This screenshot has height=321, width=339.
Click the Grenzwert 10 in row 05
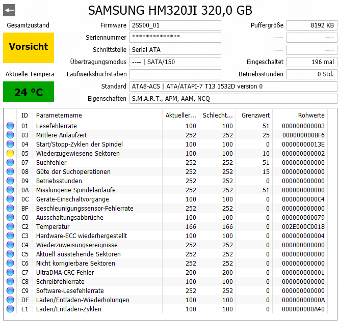coord(266,154)
